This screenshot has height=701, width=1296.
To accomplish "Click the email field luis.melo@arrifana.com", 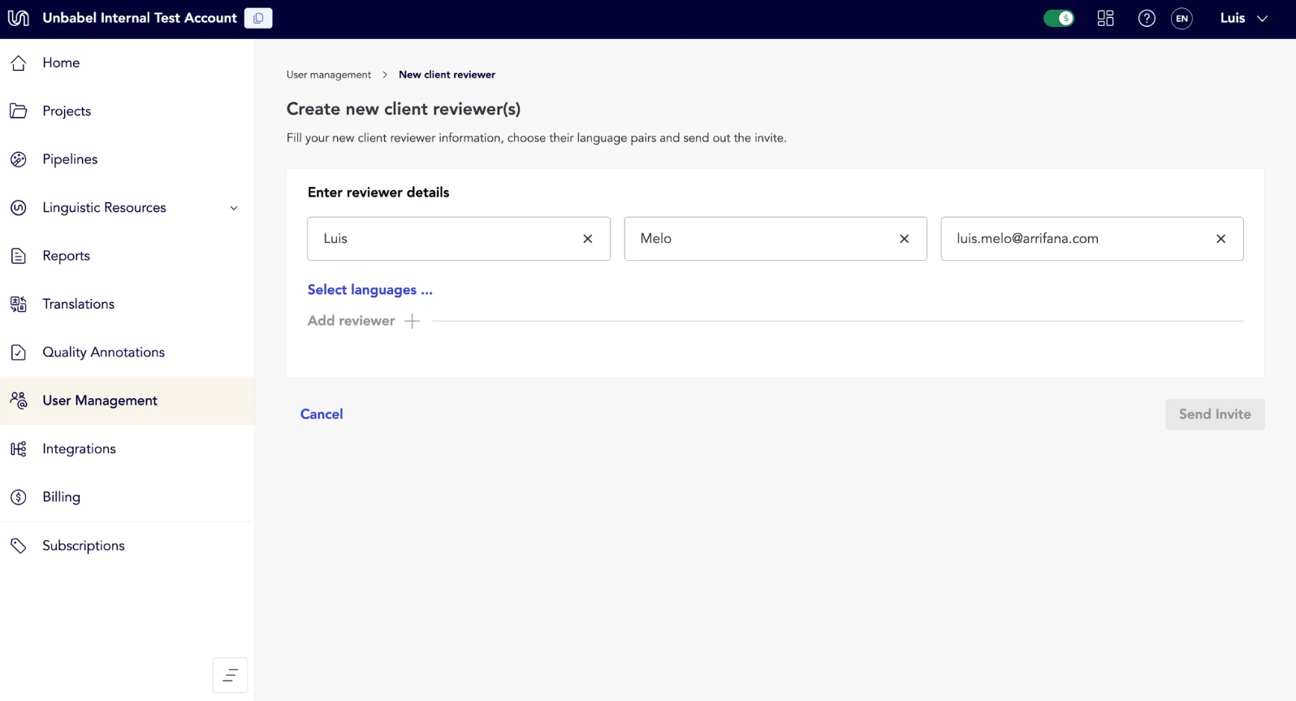I will point(1092,239).
